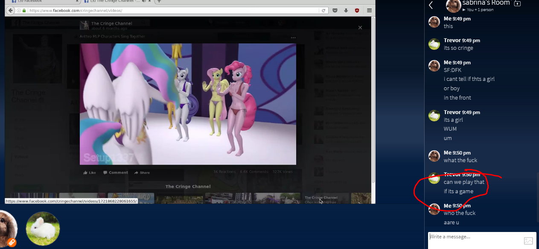Open the Happy World video thumbnail
This screenshot has width=539, height=249.
(x=131, y=198)
